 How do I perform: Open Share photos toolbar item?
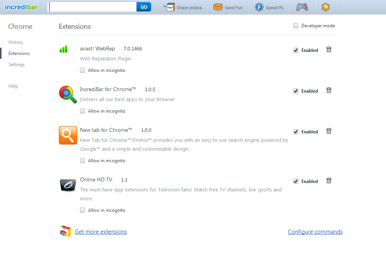pos(183,7)
